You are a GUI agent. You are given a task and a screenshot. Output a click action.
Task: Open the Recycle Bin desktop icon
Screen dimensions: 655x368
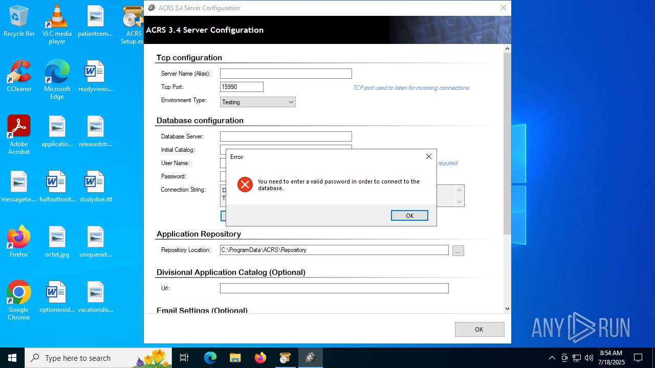pos(19,21)
